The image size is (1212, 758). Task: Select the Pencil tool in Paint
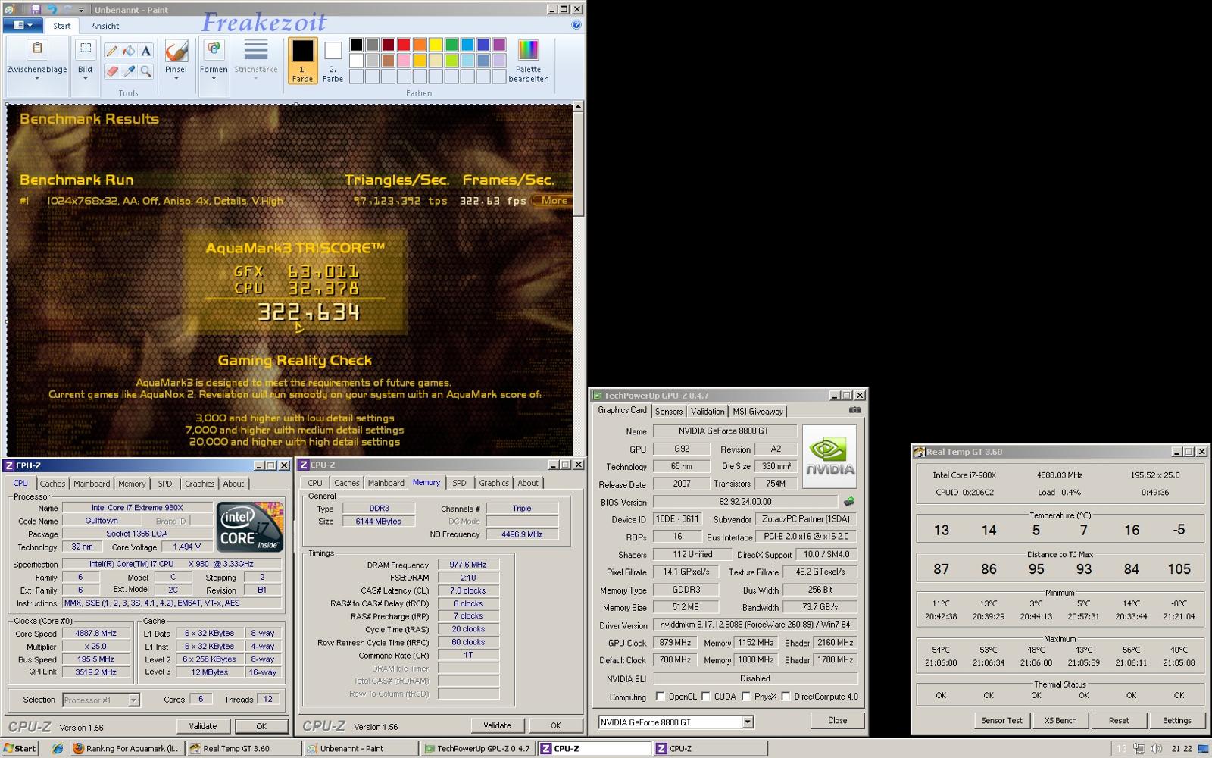click(112, 51)
